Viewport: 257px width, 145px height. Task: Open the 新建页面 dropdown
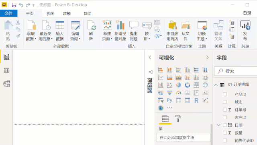pyautogui.click(x=107, y=31)
